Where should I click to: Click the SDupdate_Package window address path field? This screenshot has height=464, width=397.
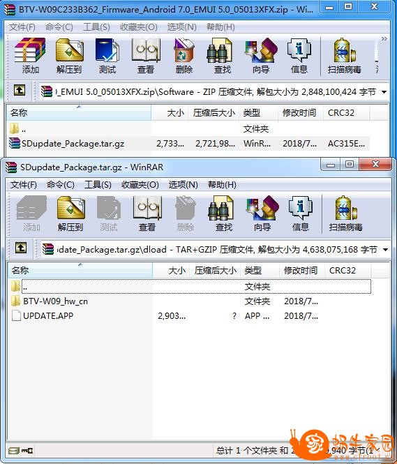[x=215, y=250]
